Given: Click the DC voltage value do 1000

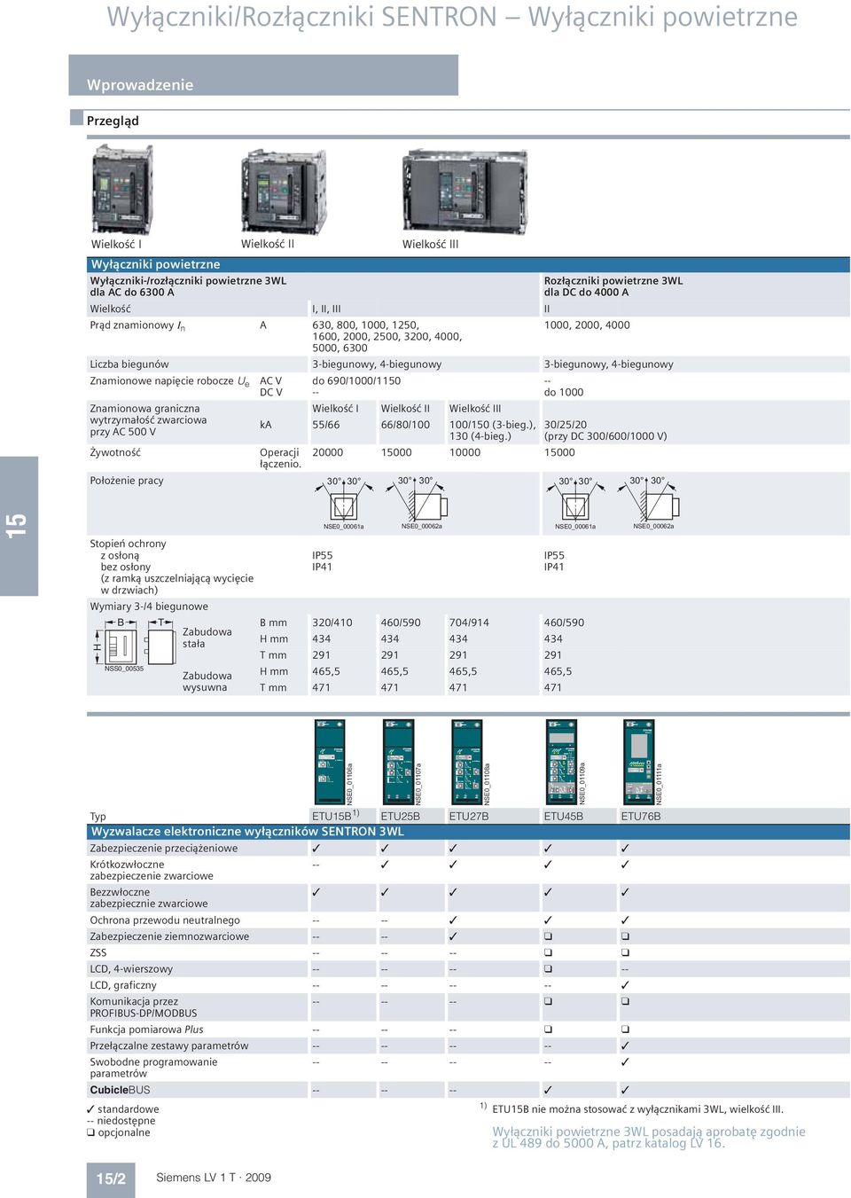Looking at the screenshot, I should 564,393.
